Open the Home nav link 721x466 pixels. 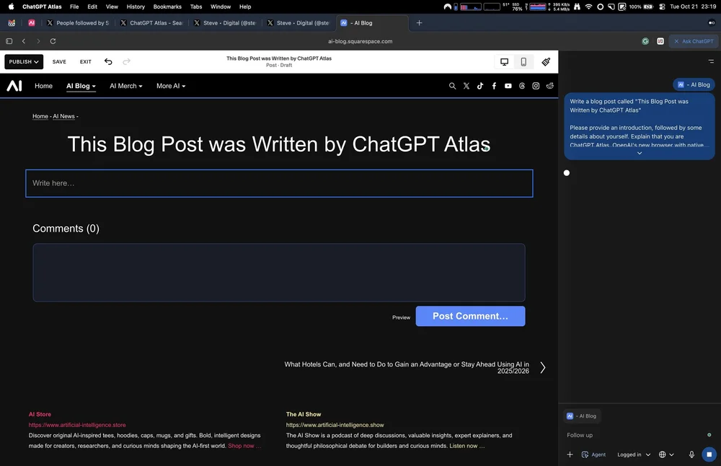coord(44,86)
